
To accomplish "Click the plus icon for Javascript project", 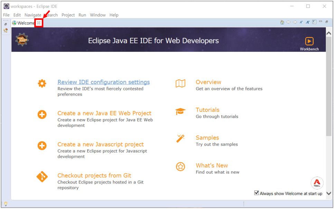I will pos(42,146).
